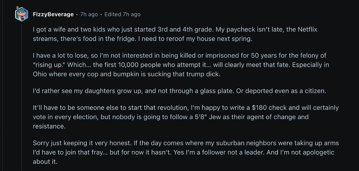
Task: Click the paragraph starting "I have a lot to lose"
Action: 181,65
